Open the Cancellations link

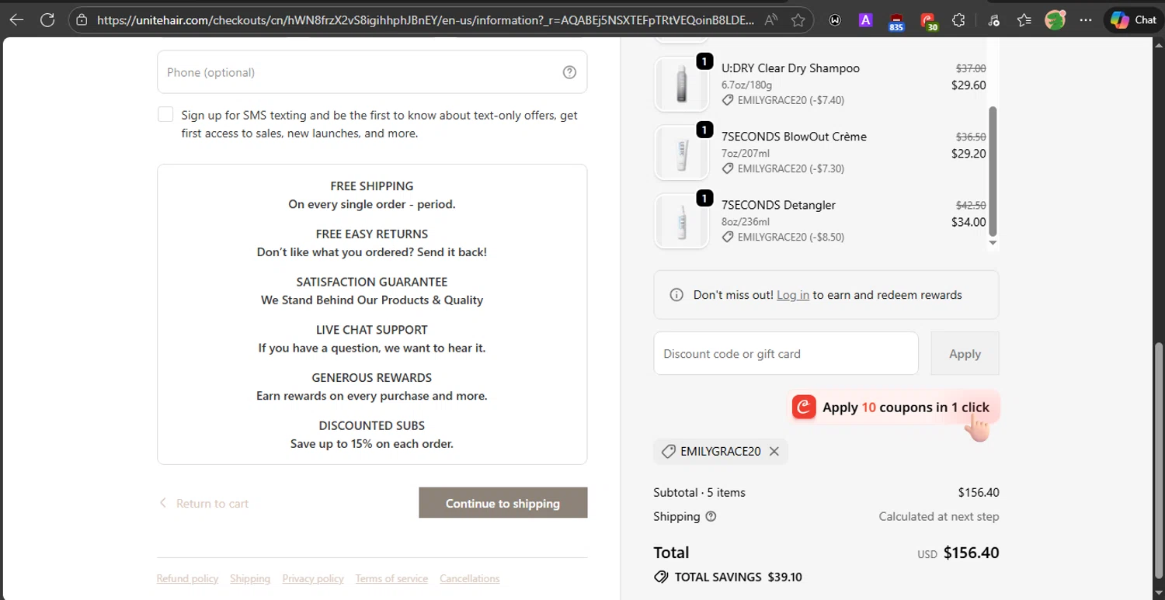tap(470, 578)
